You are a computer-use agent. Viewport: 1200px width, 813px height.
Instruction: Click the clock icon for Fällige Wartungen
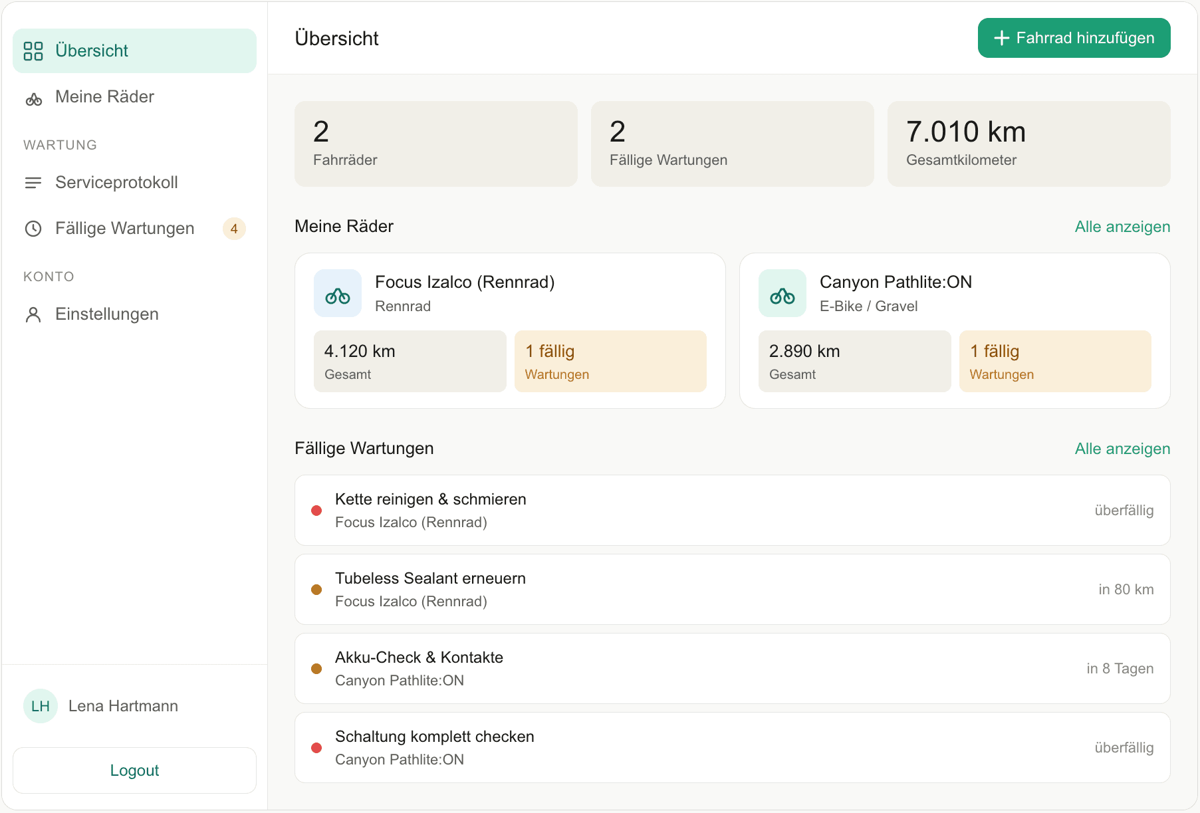tap(33, 229)
